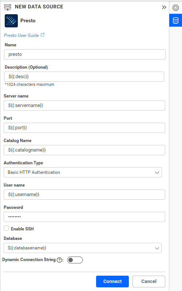The height and width of the screenshot is (291, 182).
Task: Open external link icon beside user guide
Action: tap(43, 35)
